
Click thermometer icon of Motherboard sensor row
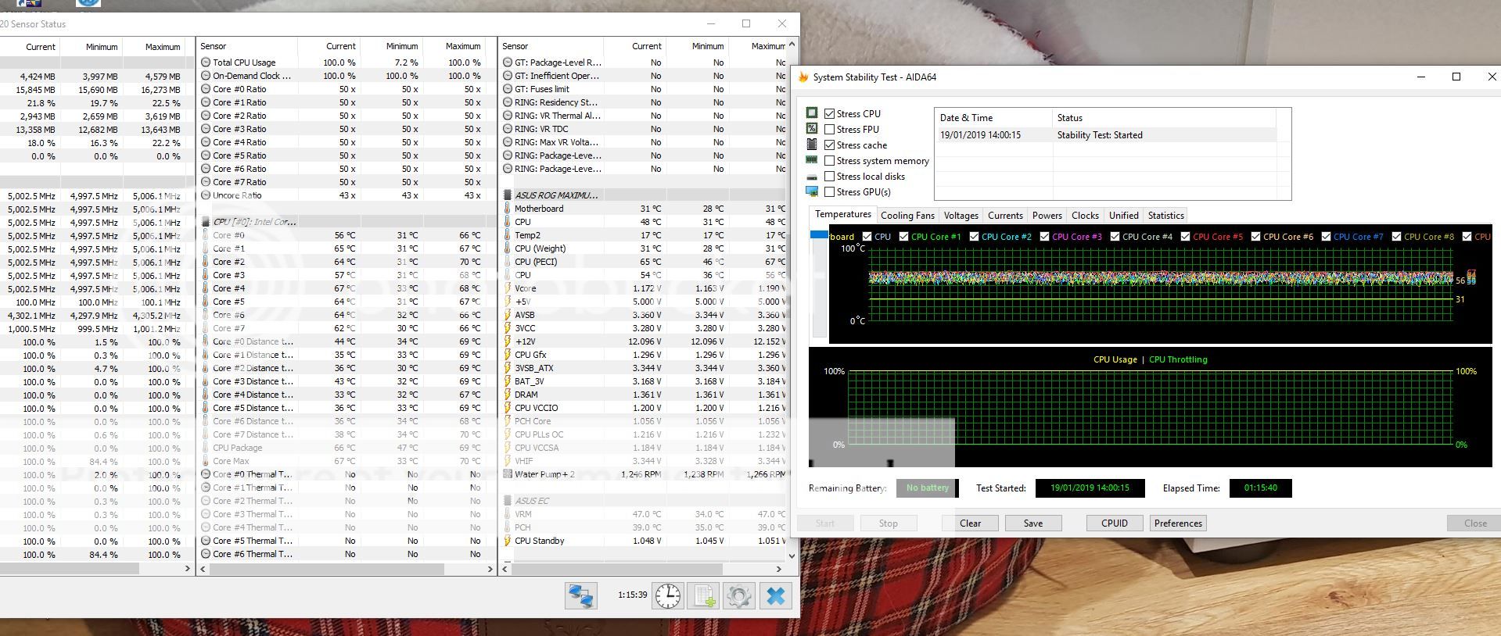(508, 209)
